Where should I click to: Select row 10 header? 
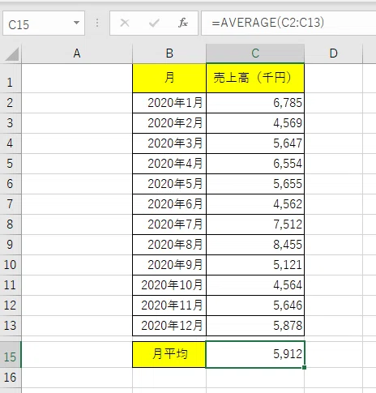pos(11,265)
